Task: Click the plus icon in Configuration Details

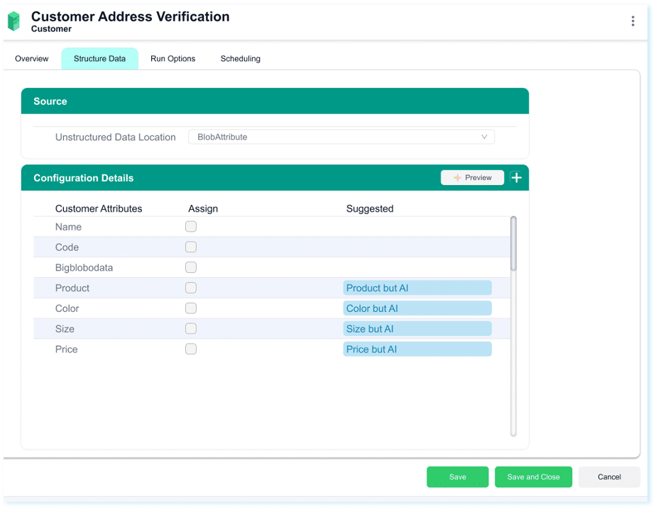Action: [x=516, y=178]
